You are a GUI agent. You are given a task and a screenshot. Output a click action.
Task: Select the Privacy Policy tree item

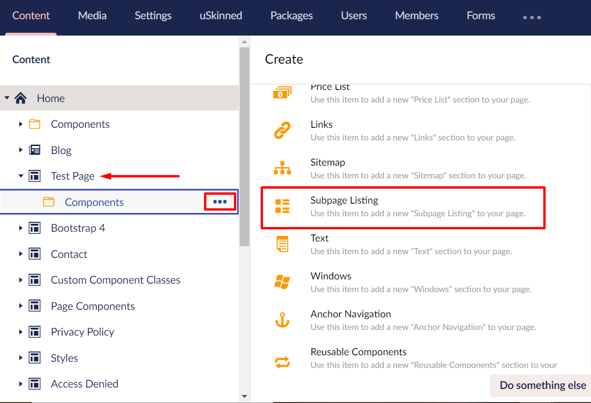82,332
